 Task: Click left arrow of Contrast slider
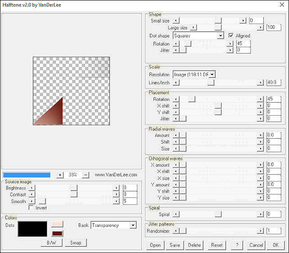tap(32, 194)
